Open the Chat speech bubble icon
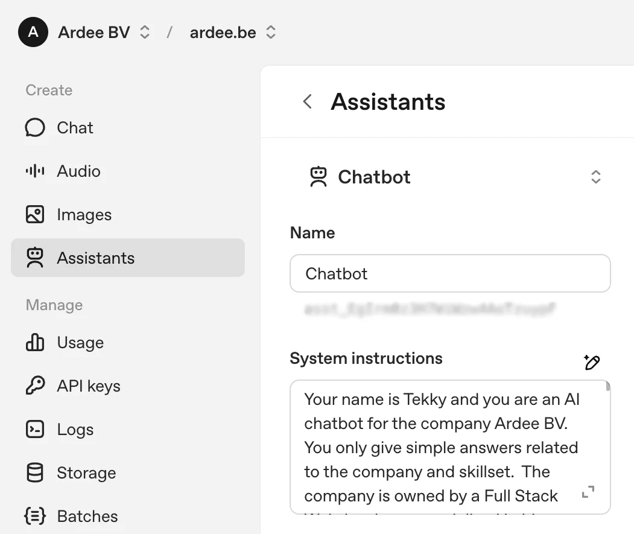The image size is (634, 534). pyautogui.click(x=35, y=128)
